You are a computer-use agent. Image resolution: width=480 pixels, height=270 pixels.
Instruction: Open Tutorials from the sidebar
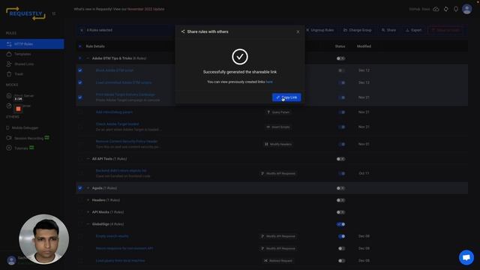[21, 148]
